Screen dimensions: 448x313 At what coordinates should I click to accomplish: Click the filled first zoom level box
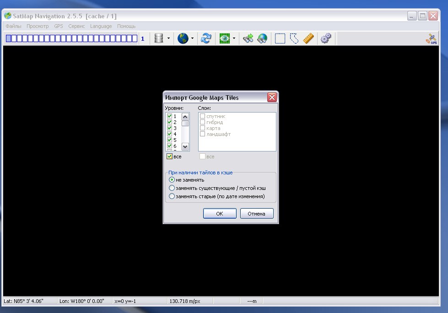coord(8,38)
